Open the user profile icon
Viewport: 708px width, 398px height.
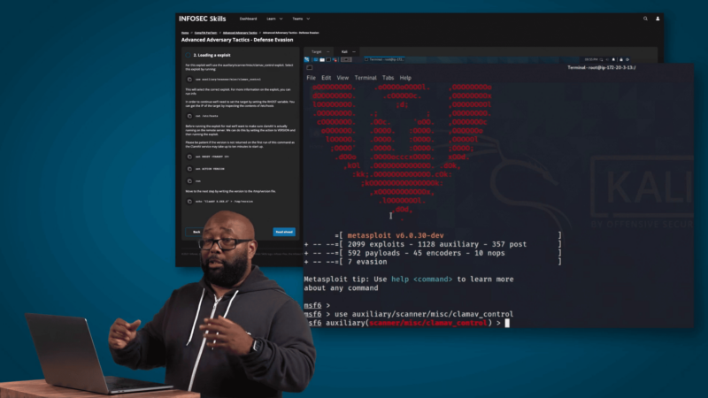click(658, 18)
